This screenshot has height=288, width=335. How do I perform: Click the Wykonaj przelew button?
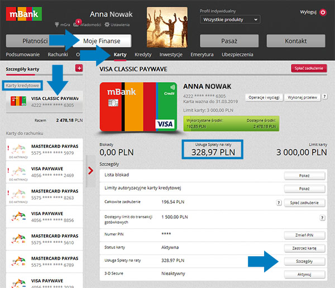302,98
